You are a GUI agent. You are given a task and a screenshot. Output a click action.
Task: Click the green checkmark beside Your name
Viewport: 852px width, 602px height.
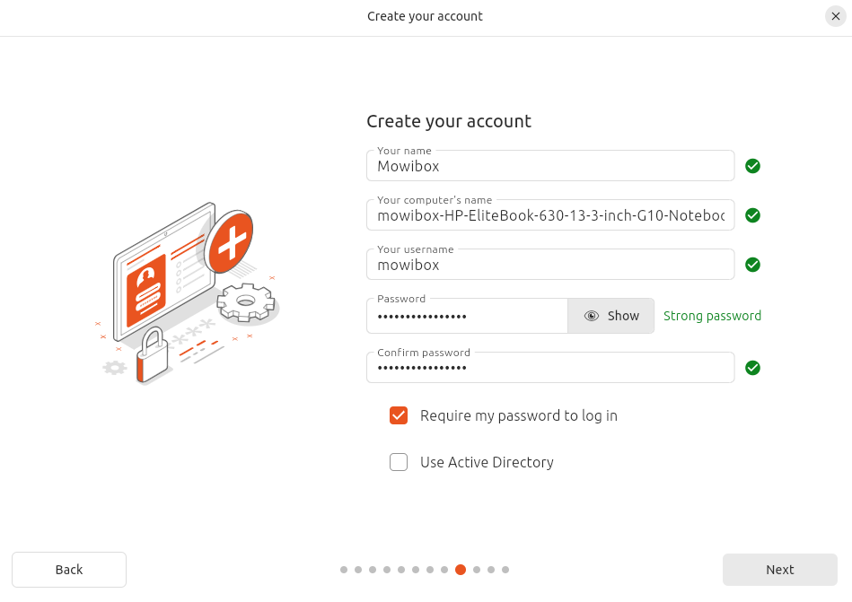pyautogui.click(x=752, y=166)
